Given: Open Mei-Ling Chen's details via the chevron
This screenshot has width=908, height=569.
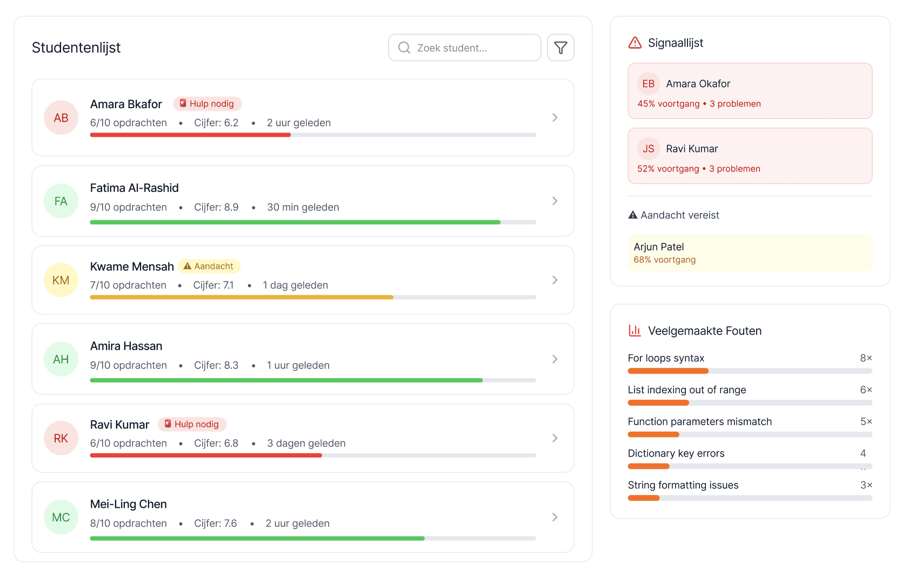Looking at the screenshot, I should [x=555, y=517].
